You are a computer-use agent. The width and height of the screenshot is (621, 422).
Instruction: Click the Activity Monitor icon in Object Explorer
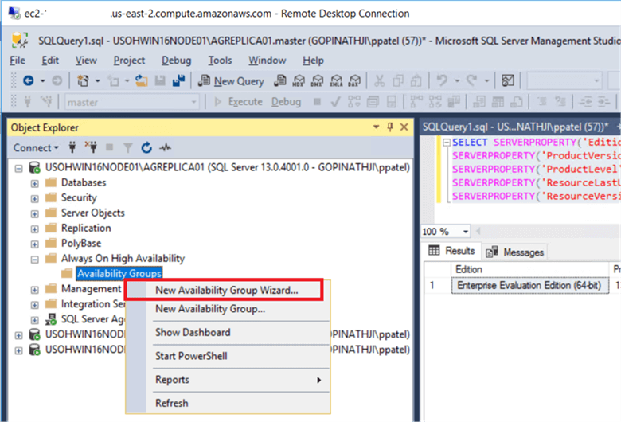pyautogui.click(x=166, y=147)
